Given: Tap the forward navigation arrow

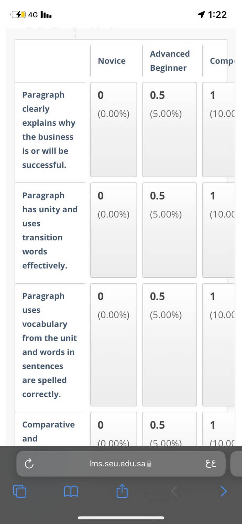Looking at the screenshot, I should [x=223, y=491].
